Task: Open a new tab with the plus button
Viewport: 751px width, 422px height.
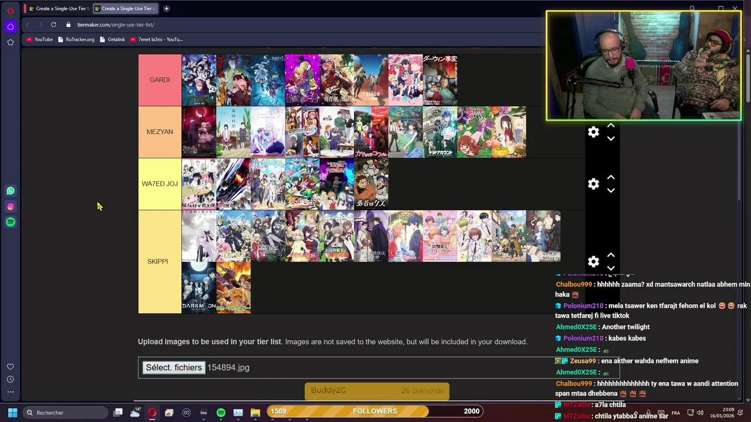Action: pos(167,8)
